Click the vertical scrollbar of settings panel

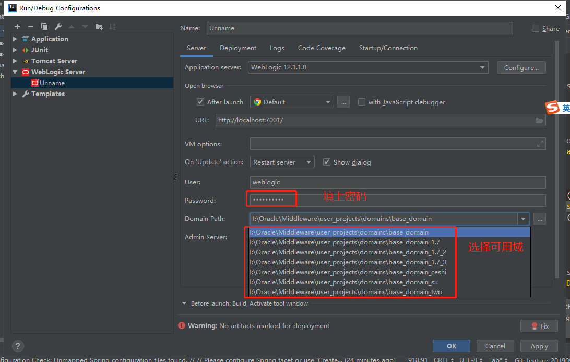(556, 160)
